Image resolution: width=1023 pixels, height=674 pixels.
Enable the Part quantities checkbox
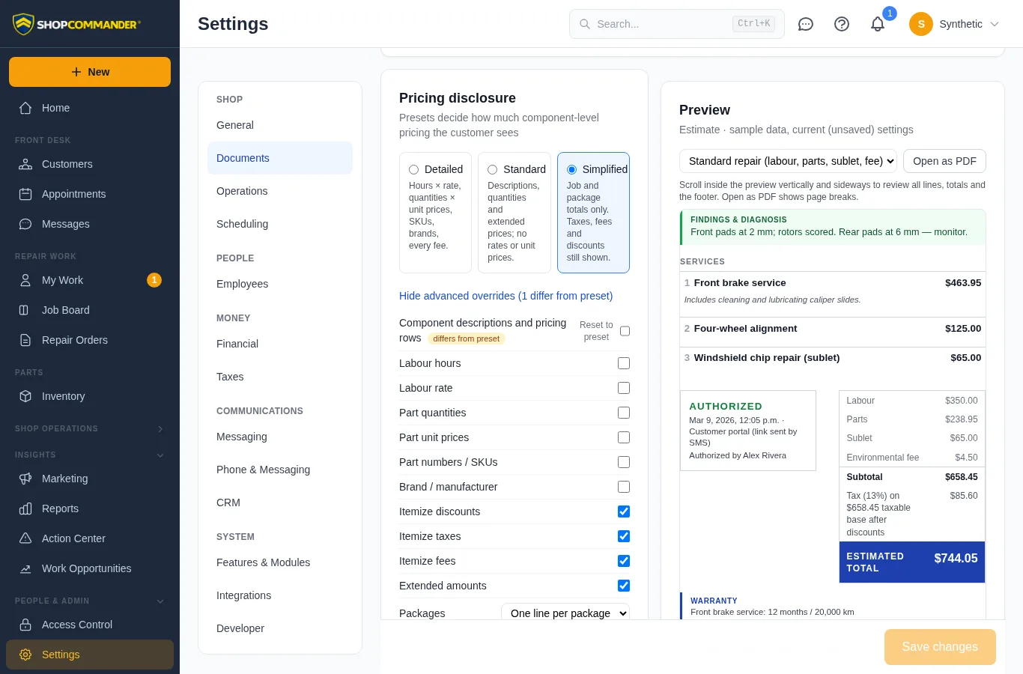(624, 413)
